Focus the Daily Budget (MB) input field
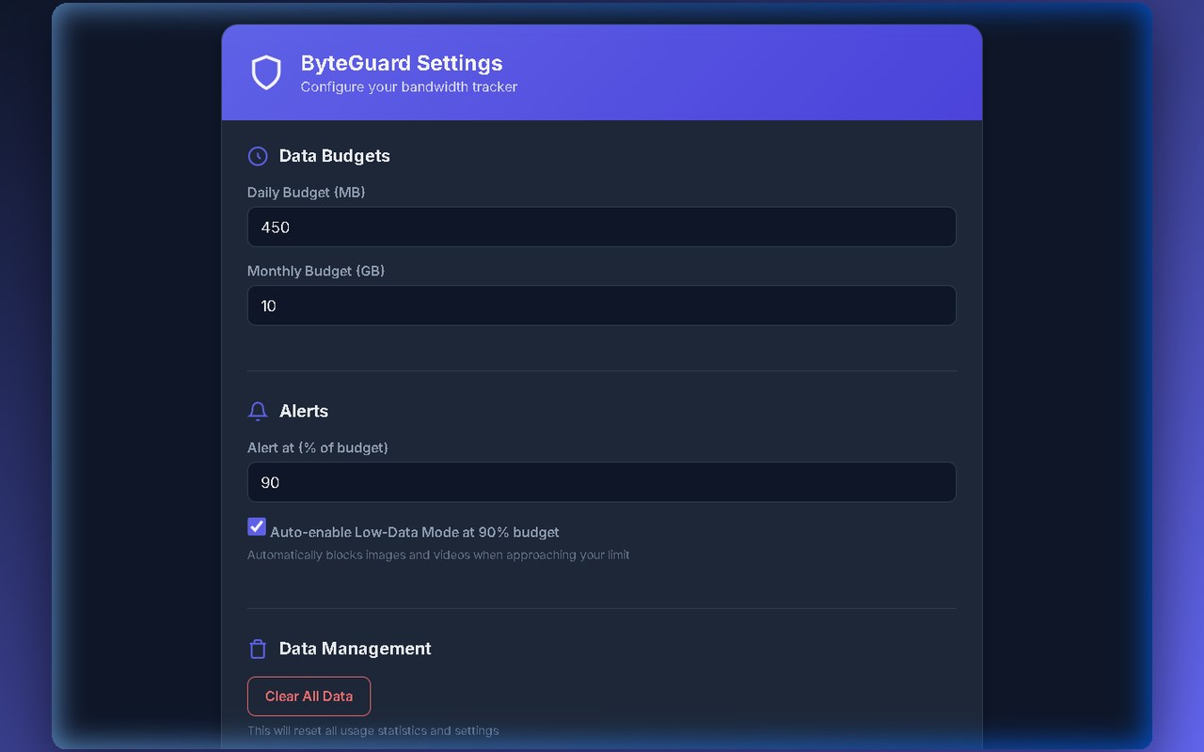Image resolution: width=1204 pixels, height=752 pixels. 602,227
